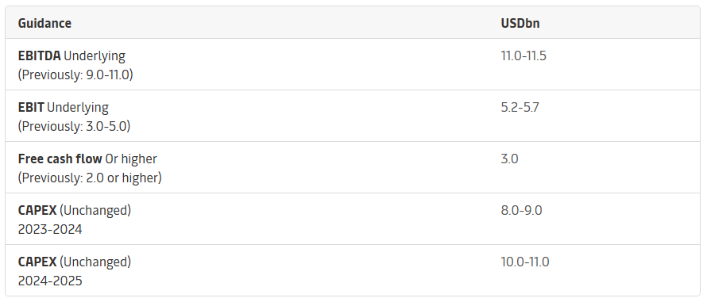Image resolution: width=707 pixels, height=302 pixels.
Task: Click the EBITDA value 11.0-11.5
Action: (523, 55)
